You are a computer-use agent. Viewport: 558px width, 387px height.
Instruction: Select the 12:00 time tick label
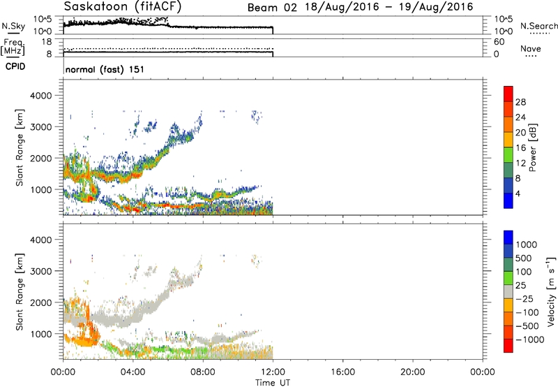(x=273, y=372)
